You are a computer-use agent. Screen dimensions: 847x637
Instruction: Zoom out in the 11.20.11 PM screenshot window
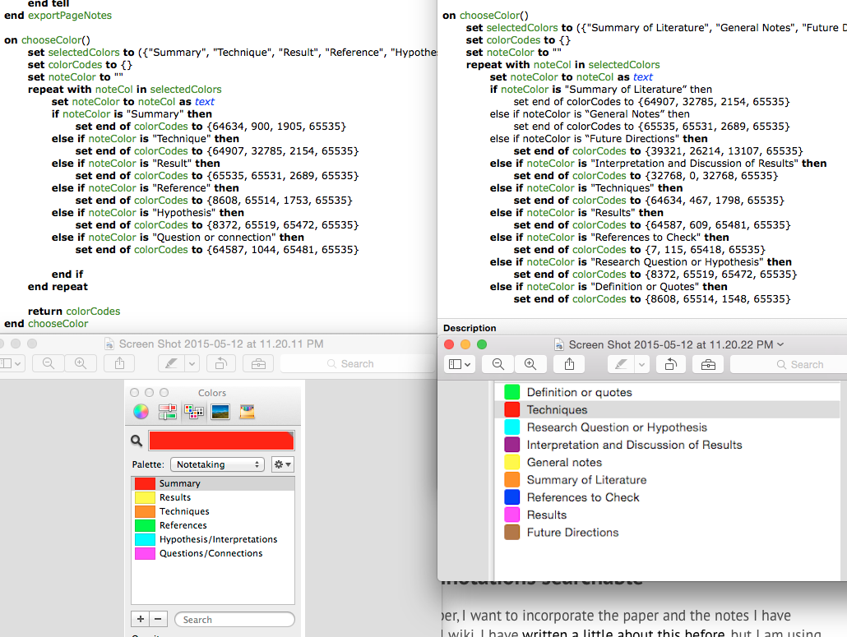(x=49, y=363)
